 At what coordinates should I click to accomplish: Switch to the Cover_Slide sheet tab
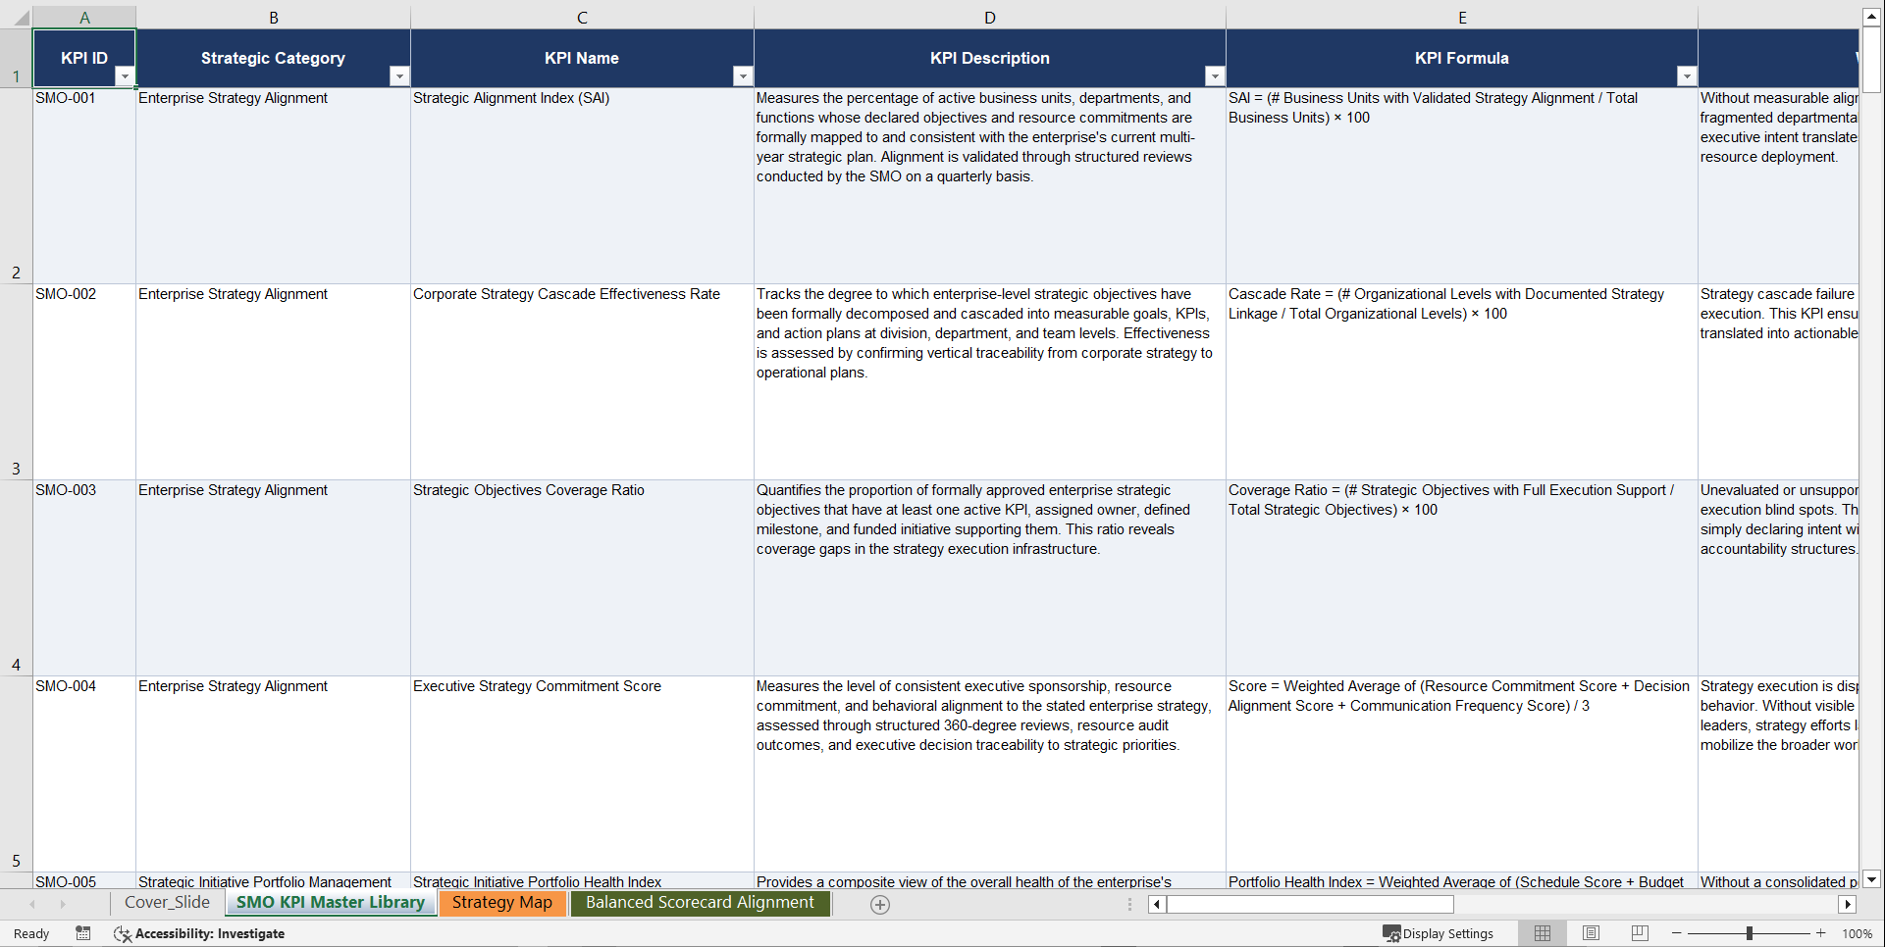pos(167,903)
